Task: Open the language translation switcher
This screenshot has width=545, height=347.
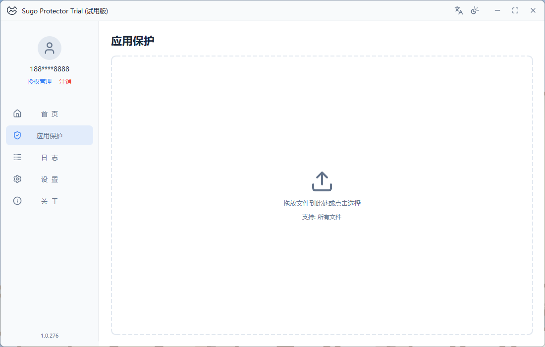Action: [459, 10]
